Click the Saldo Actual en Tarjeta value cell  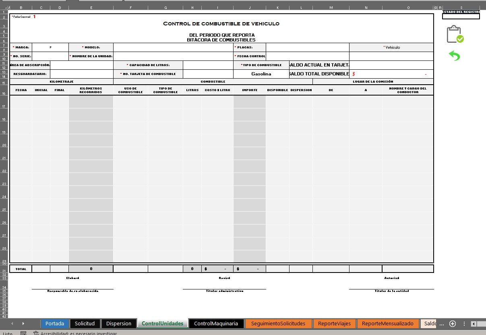[391, 65]
